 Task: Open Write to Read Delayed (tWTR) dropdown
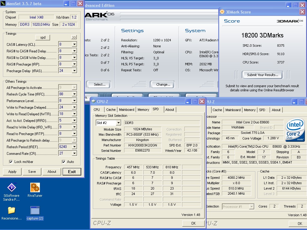(74, 114)
